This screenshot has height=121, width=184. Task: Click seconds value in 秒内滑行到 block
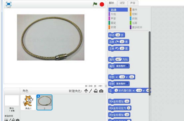(116, 90)
